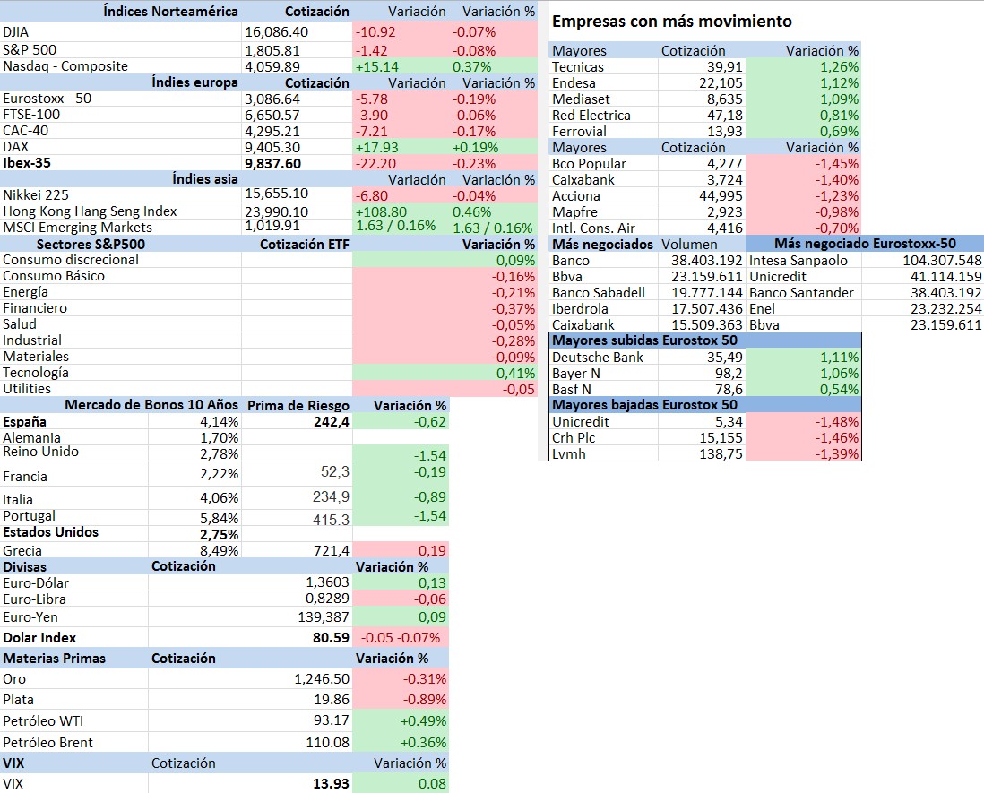984x793 pixels.
Task: Click the "Euro-Yen" currency cell
Action: (30, 617)
